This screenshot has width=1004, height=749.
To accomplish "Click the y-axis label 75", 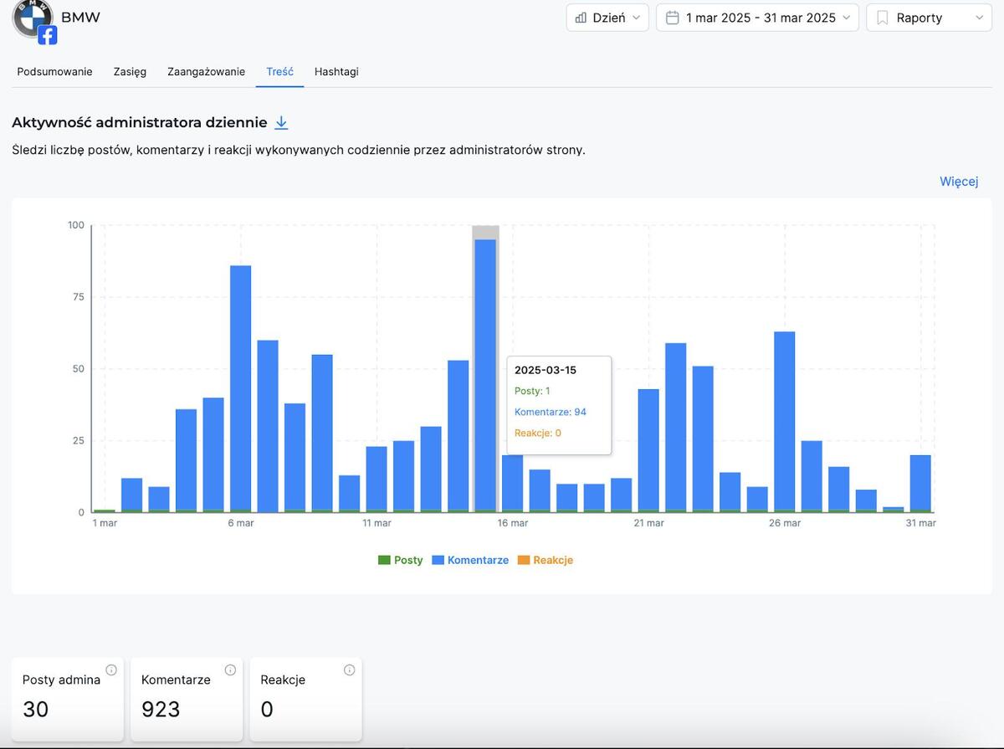I will 79,297.
